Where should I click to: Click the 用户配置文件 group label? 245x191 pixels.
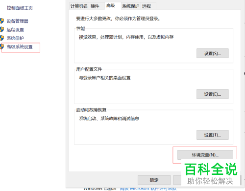point(89,69)
